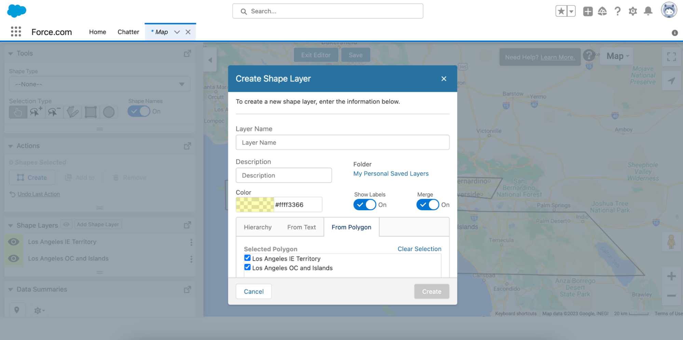Open the Setup gear icon
The width and height of the screenshot is (683, 340).
click(x=633, y=11)
